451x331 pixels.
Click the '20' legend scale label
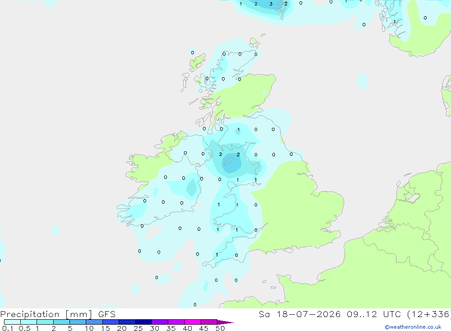click(122, 328)
